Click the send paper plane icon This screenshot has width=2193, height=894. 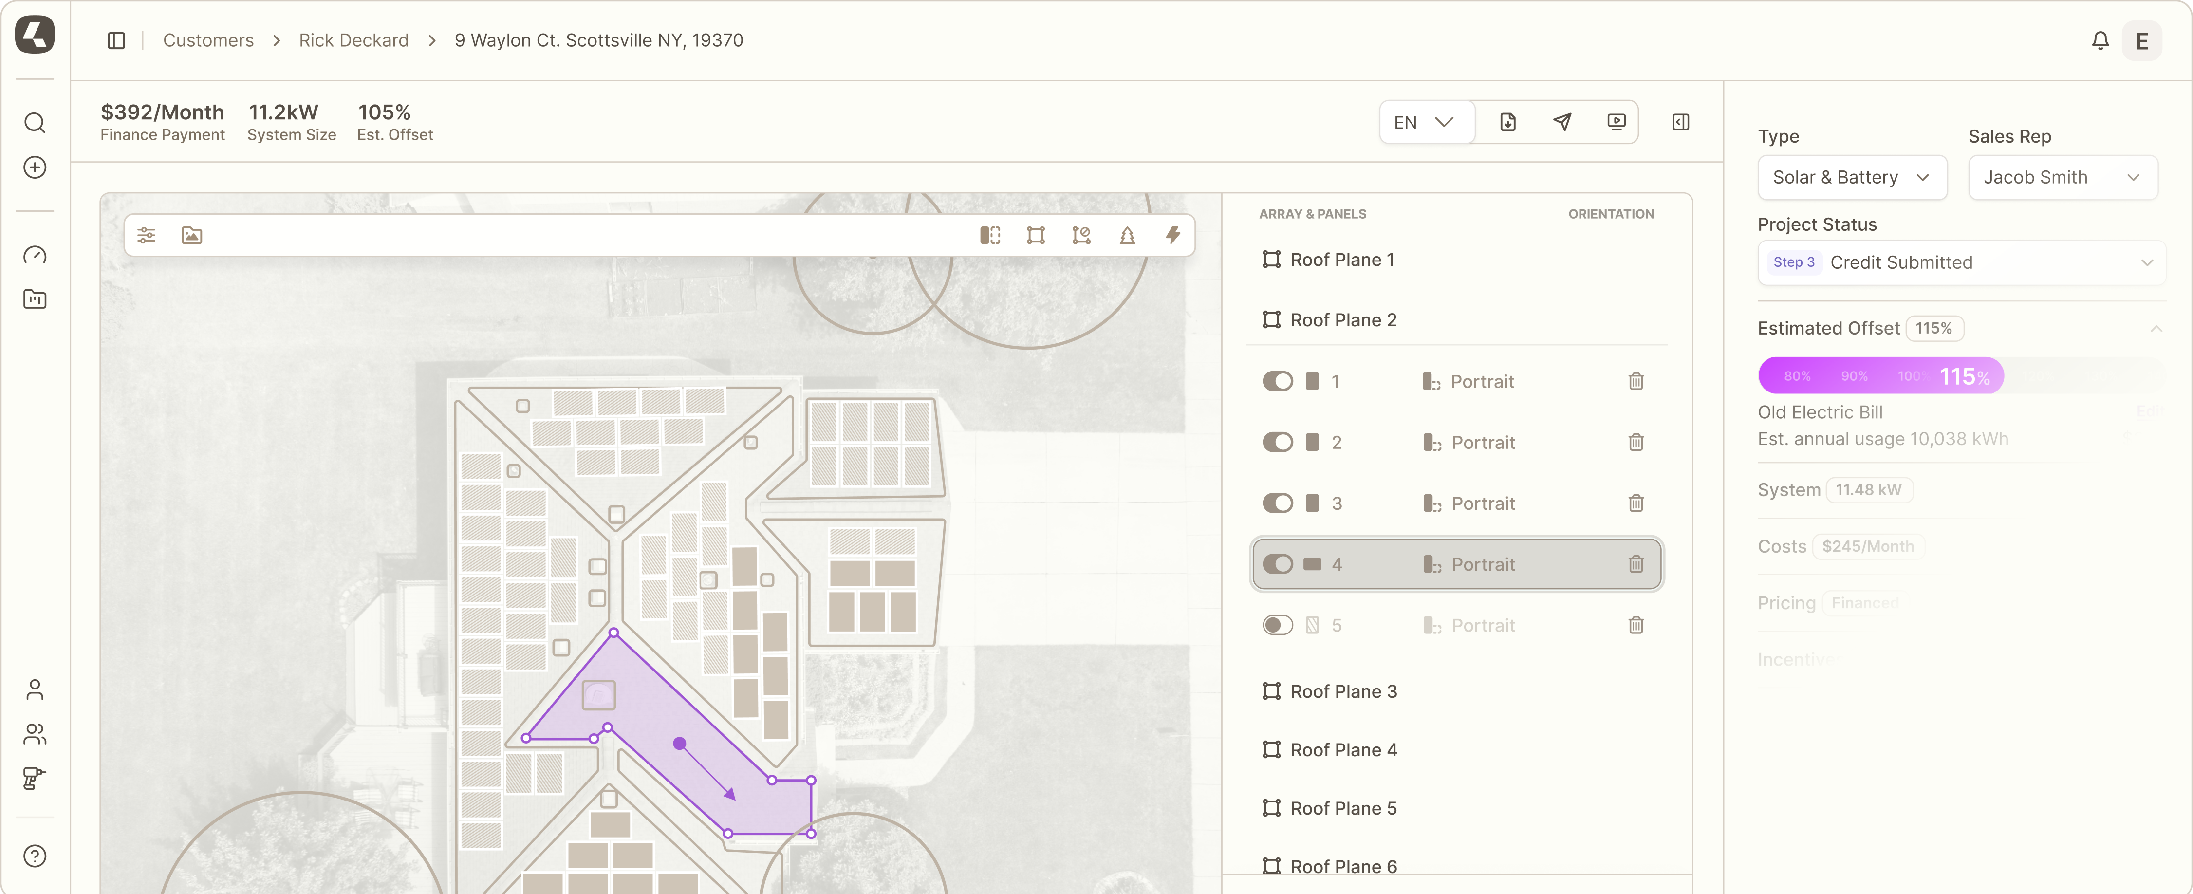(x=1561, y=122)
